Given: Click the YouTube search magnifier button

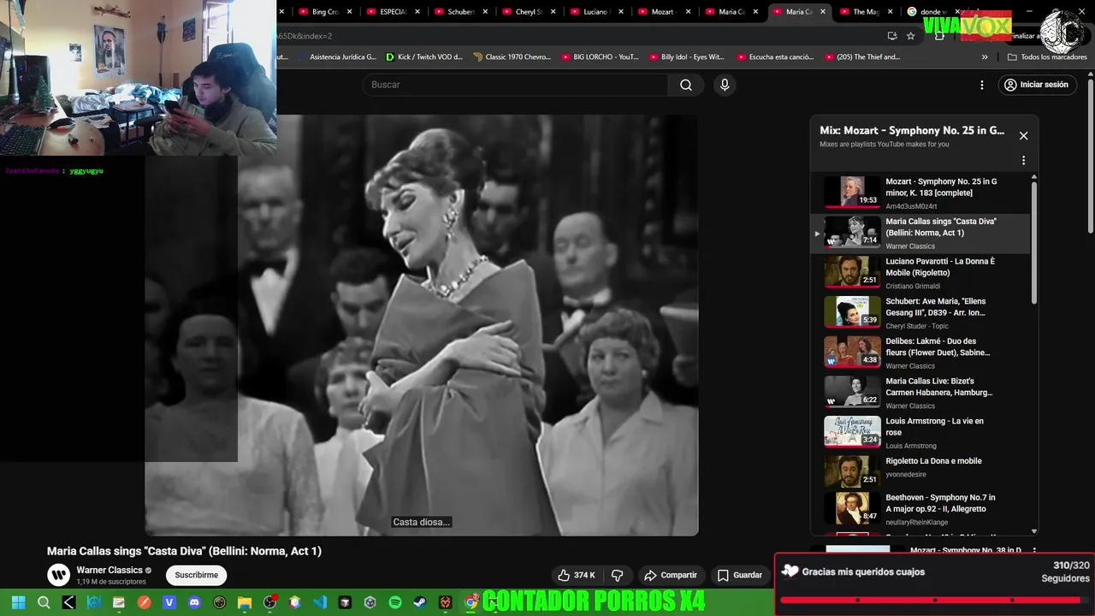Looking at the screenshot, I should pos(685,85).
